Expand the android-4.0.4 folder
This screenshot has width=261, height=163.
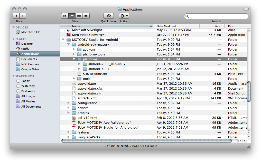(79, 69)
